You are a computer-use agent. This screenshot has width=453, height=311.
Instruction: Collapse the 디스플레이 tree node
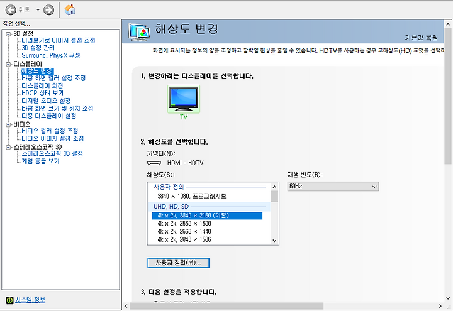click(x=8, y=64)
